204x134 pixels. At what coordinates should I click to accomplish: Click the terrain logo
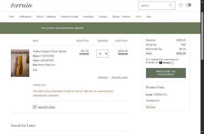tap(22, 5)
